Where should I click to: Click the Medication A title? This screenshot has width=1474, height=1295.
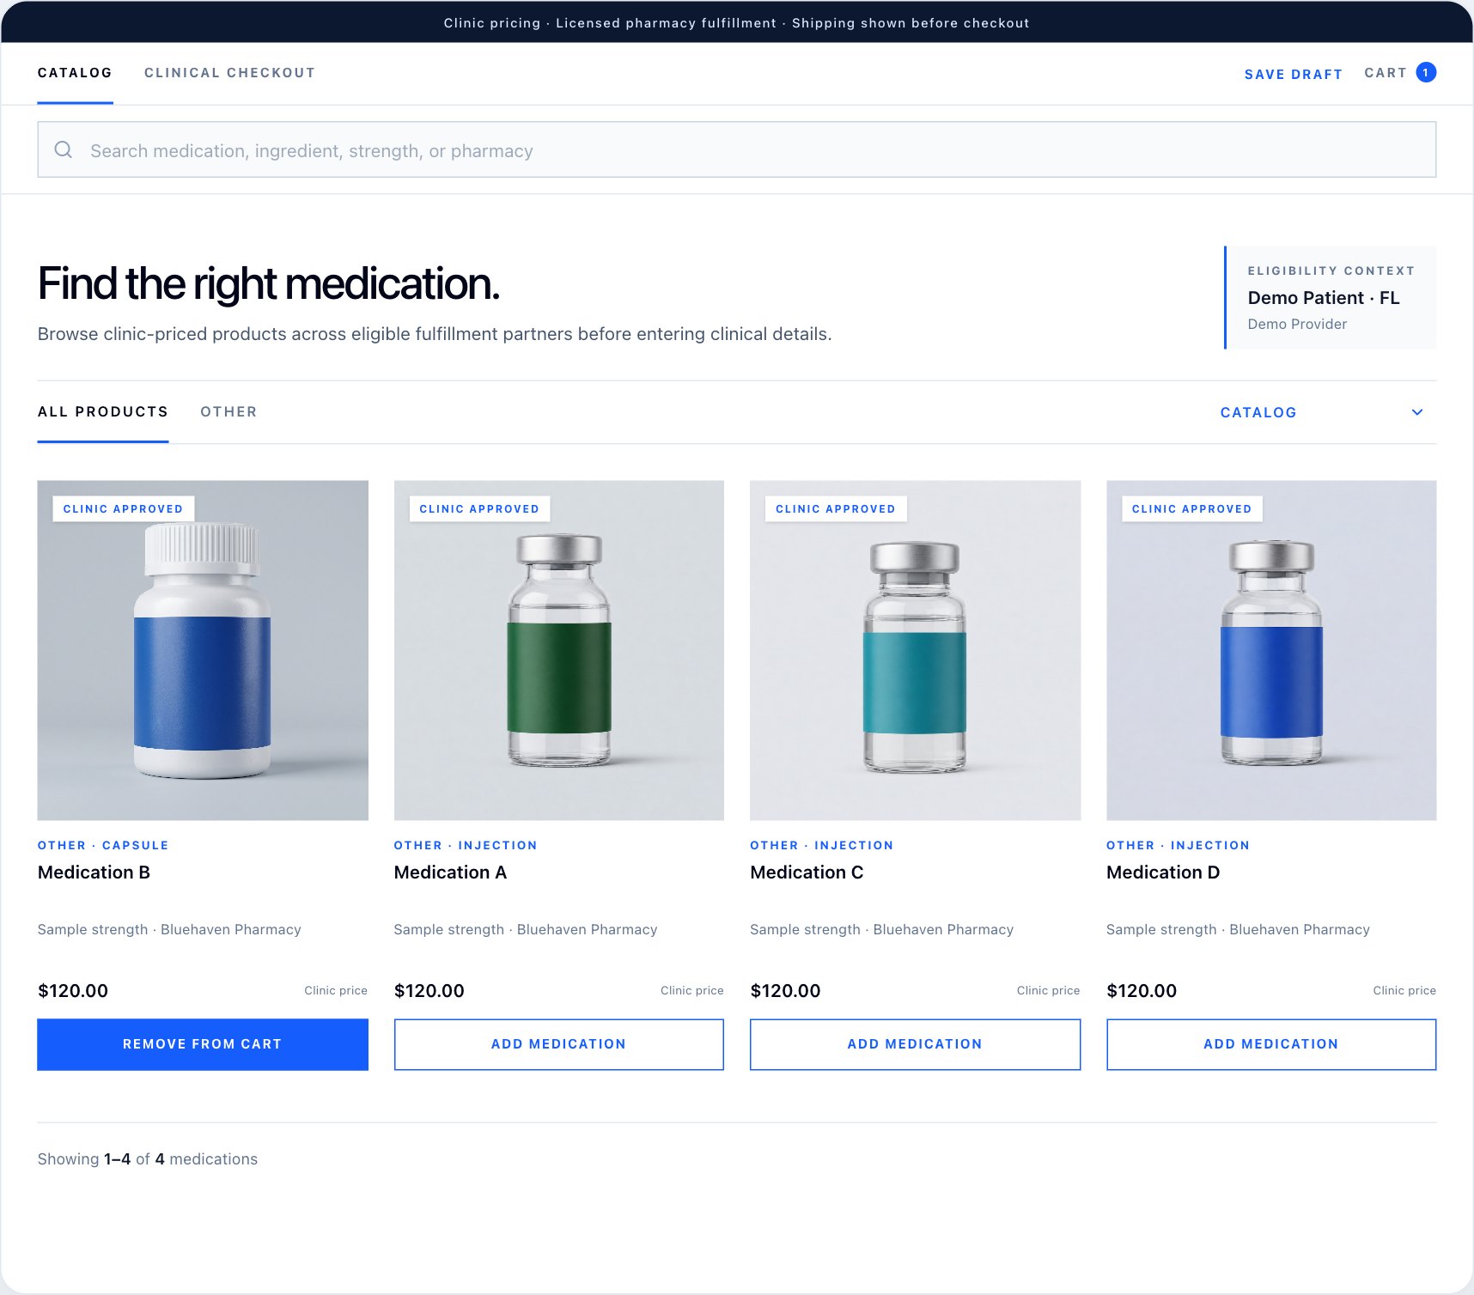pyautogui.click(x=450, y=872)
